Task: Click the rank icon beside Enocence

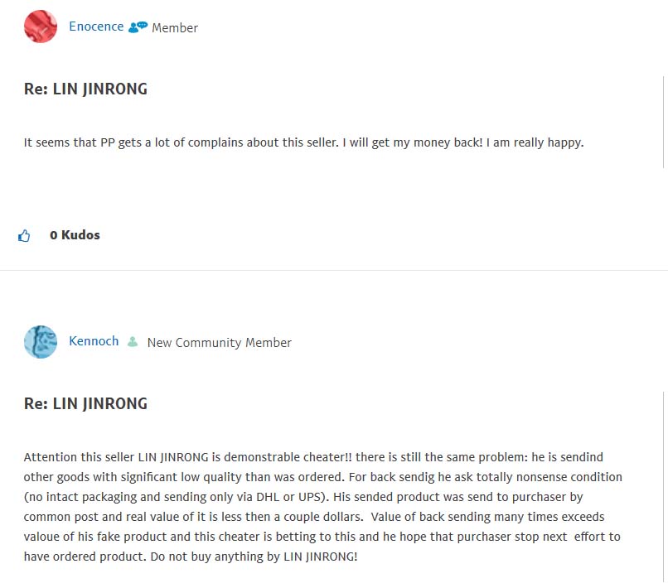Action: (138, 27)
